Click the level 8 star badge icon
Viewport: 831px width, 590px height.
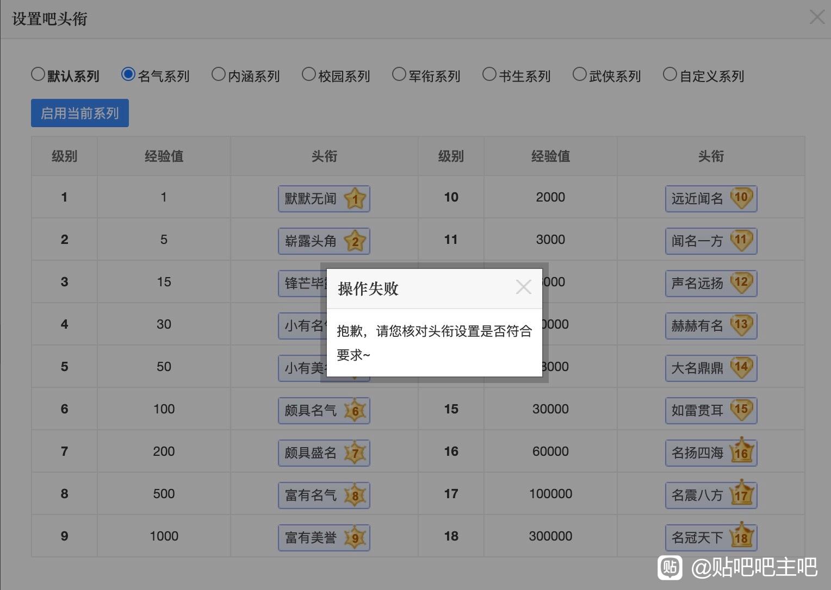pos(355,495)
